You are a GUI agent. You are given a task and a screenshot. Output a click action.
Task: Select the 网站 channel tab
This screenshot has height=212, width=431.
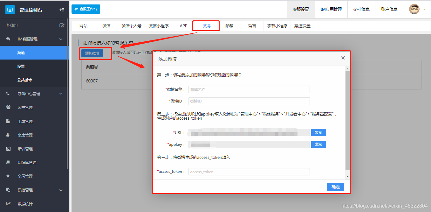click(83, 26)
